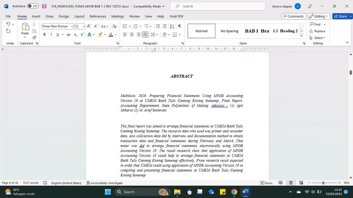This screenshot has height=198, width=353.
Task: Apply strikethrough formatting
Action: click(68, 35)
